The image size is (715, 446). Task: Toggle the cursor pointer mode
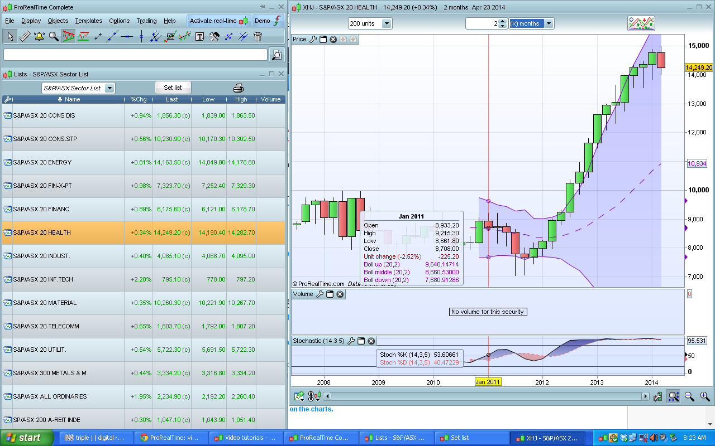point(10,37)
